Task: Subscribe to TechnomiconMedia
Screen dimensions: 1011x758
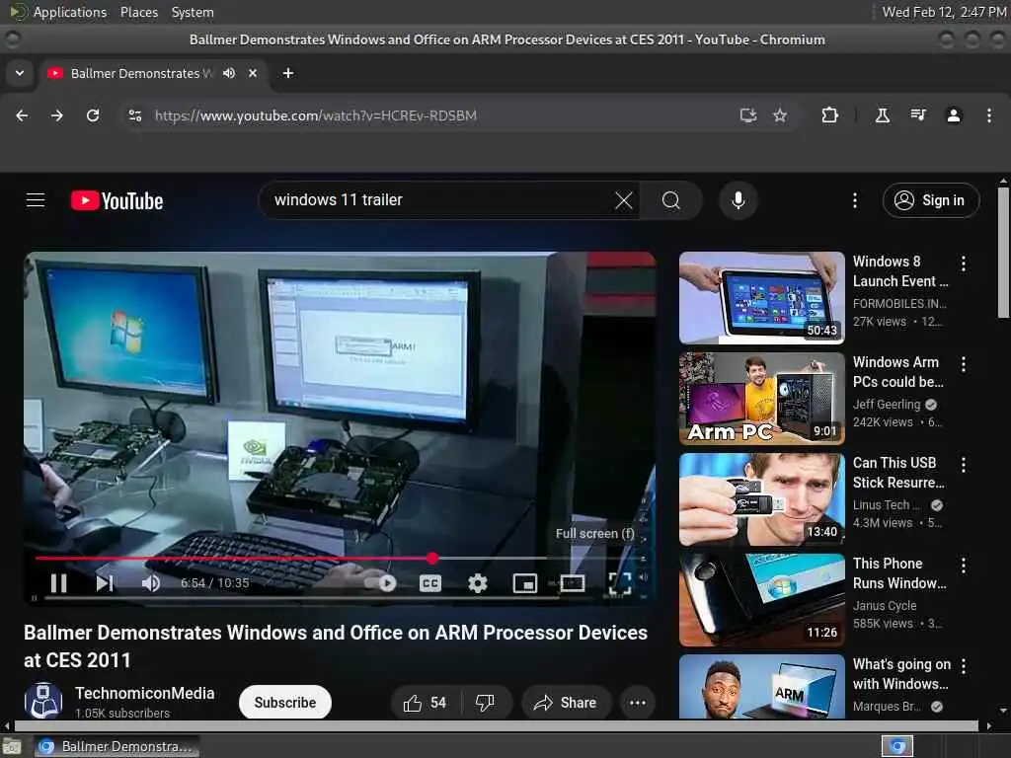Action: pos(285,702)
